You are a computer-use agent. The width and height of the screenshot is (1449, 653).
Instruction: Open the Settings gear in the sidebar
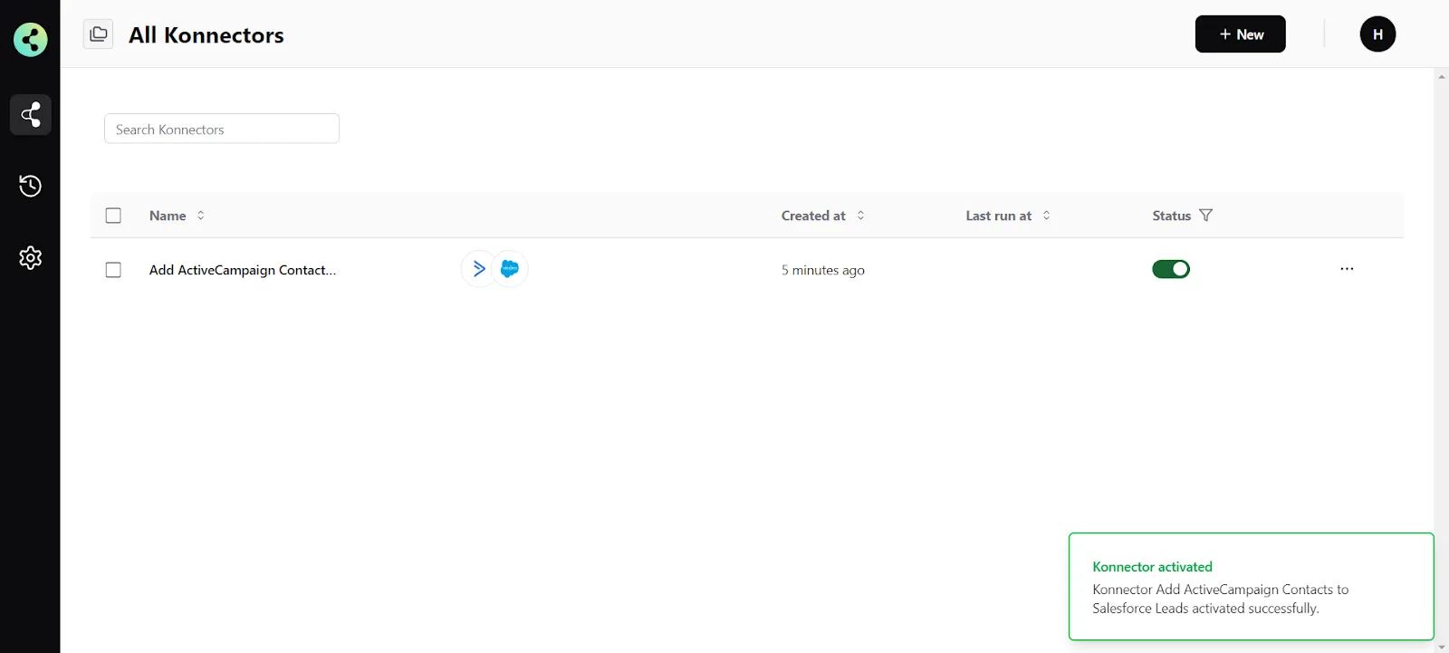click(30, 258)
